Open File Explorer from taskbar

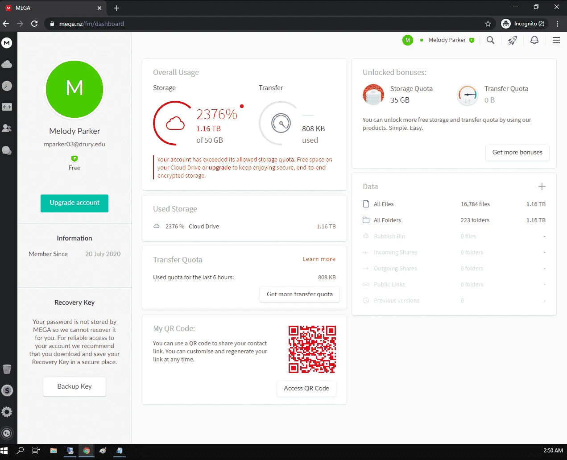pyautogui.click(x=53, y=451)
